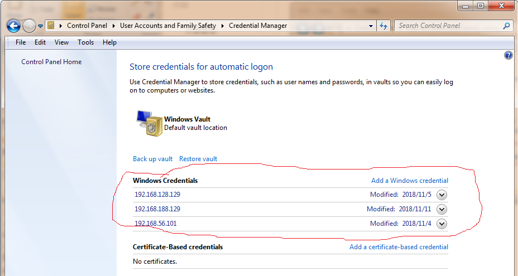Click Back up vault link
518x276 pixels.
152,159
